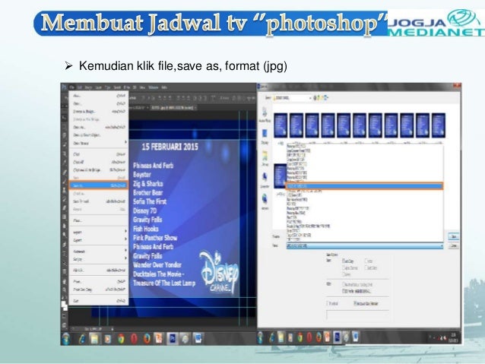Open the Save in folder dropdown
The height and width of the screenshot is (364, 485).
point(293,98)
